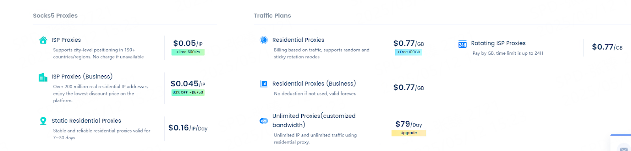Click the ISP Proxies house icon
The height and width of the screenshot is (151, 631).
click(43, 40)
